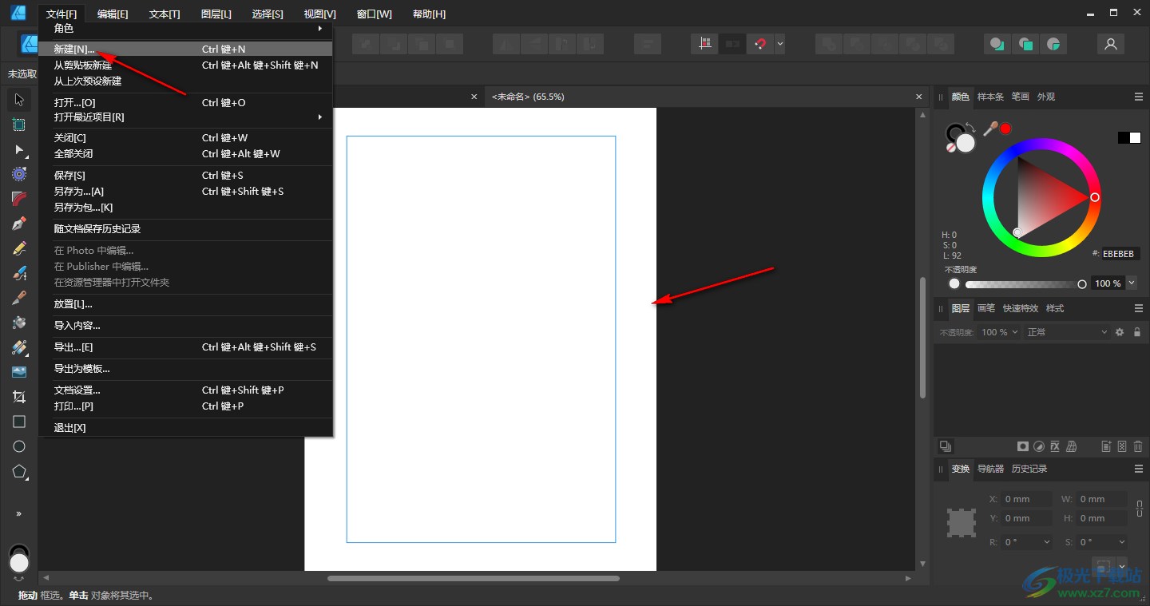The height and width of the screenshot is (606, 1150).
Task: Click the adjustment layer circle icon
Action: pos(1039,446)
